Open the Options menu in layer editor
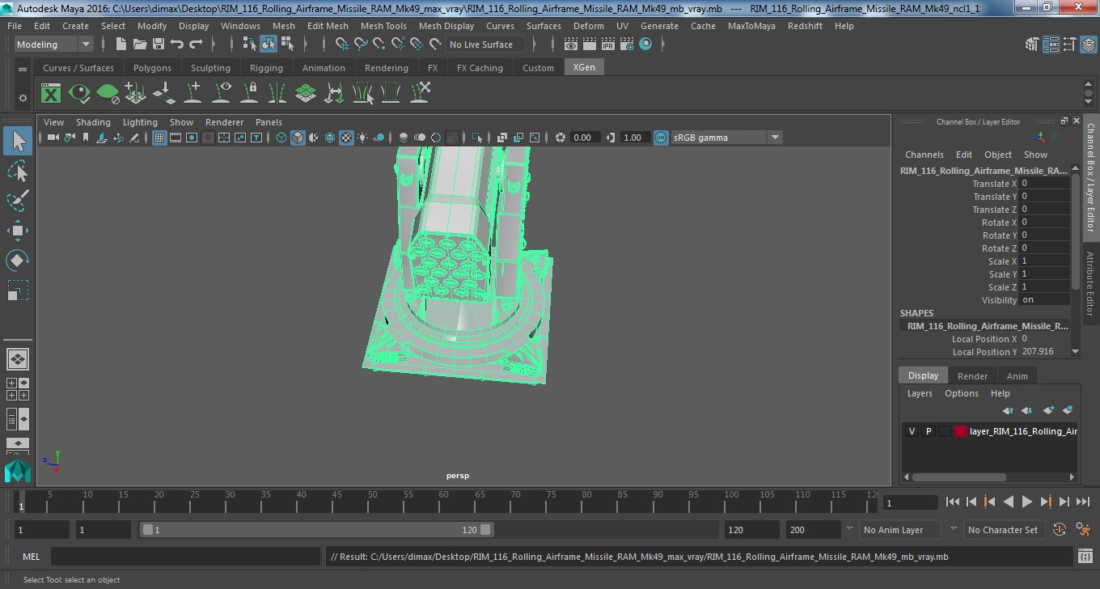This screenshot has height=589, width=1100. (x=962, y=393)
